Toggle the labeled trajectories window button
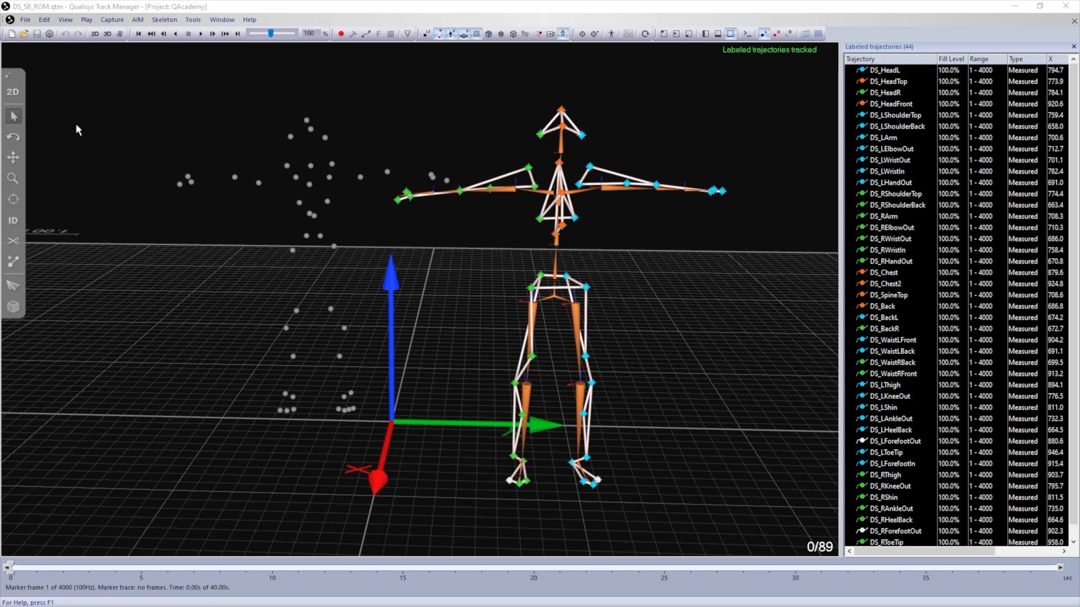1080x607 pixels. click(x=763, y=34)
